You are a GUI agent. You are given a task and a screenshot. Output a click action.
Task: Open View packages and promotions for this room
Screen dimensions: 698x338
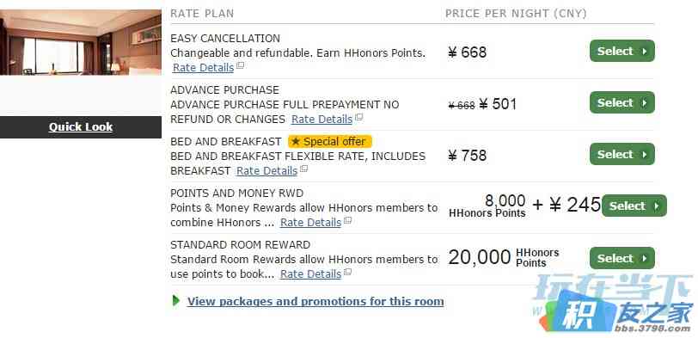click(x=315, y=302)
